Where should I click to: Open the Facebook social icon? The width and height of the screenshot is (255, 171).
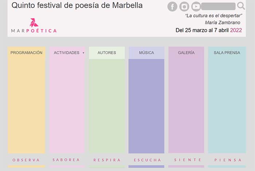coord(172,7)
